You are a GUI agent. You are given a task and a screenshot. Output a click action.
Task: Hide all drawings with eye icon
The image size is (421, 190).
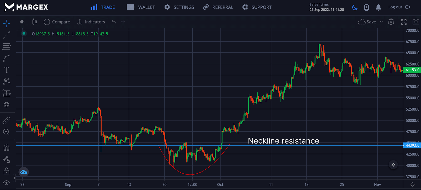7,183
